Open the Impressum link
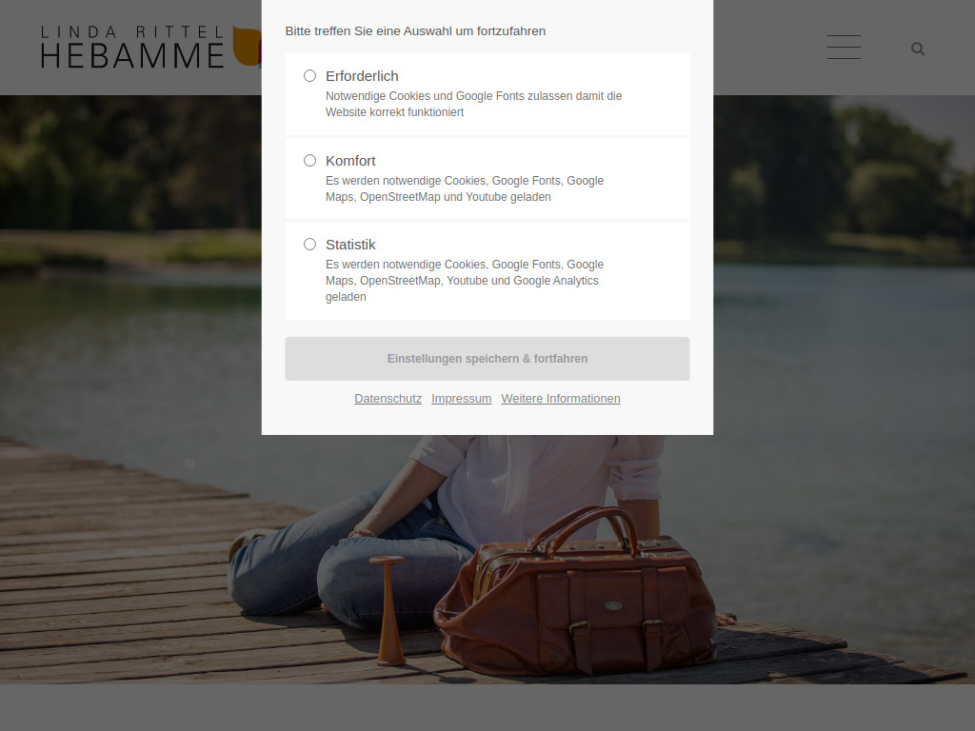Screen dimensions: 975x731 (x=461, y=399)
